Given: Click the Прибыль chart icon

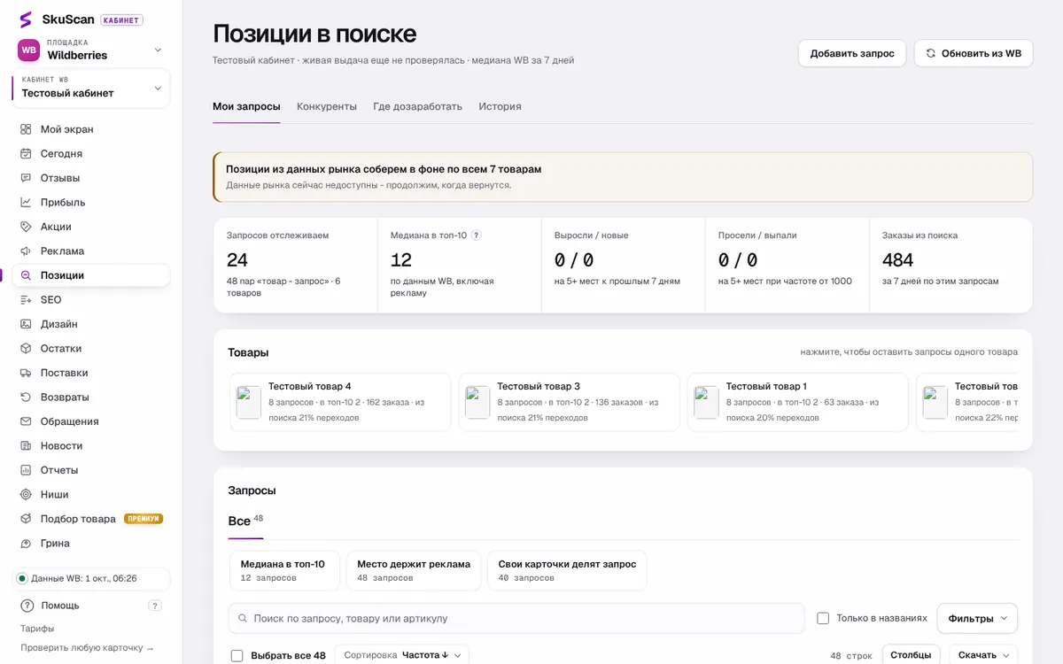Looking at the screenshot, I should pos(26,202).
